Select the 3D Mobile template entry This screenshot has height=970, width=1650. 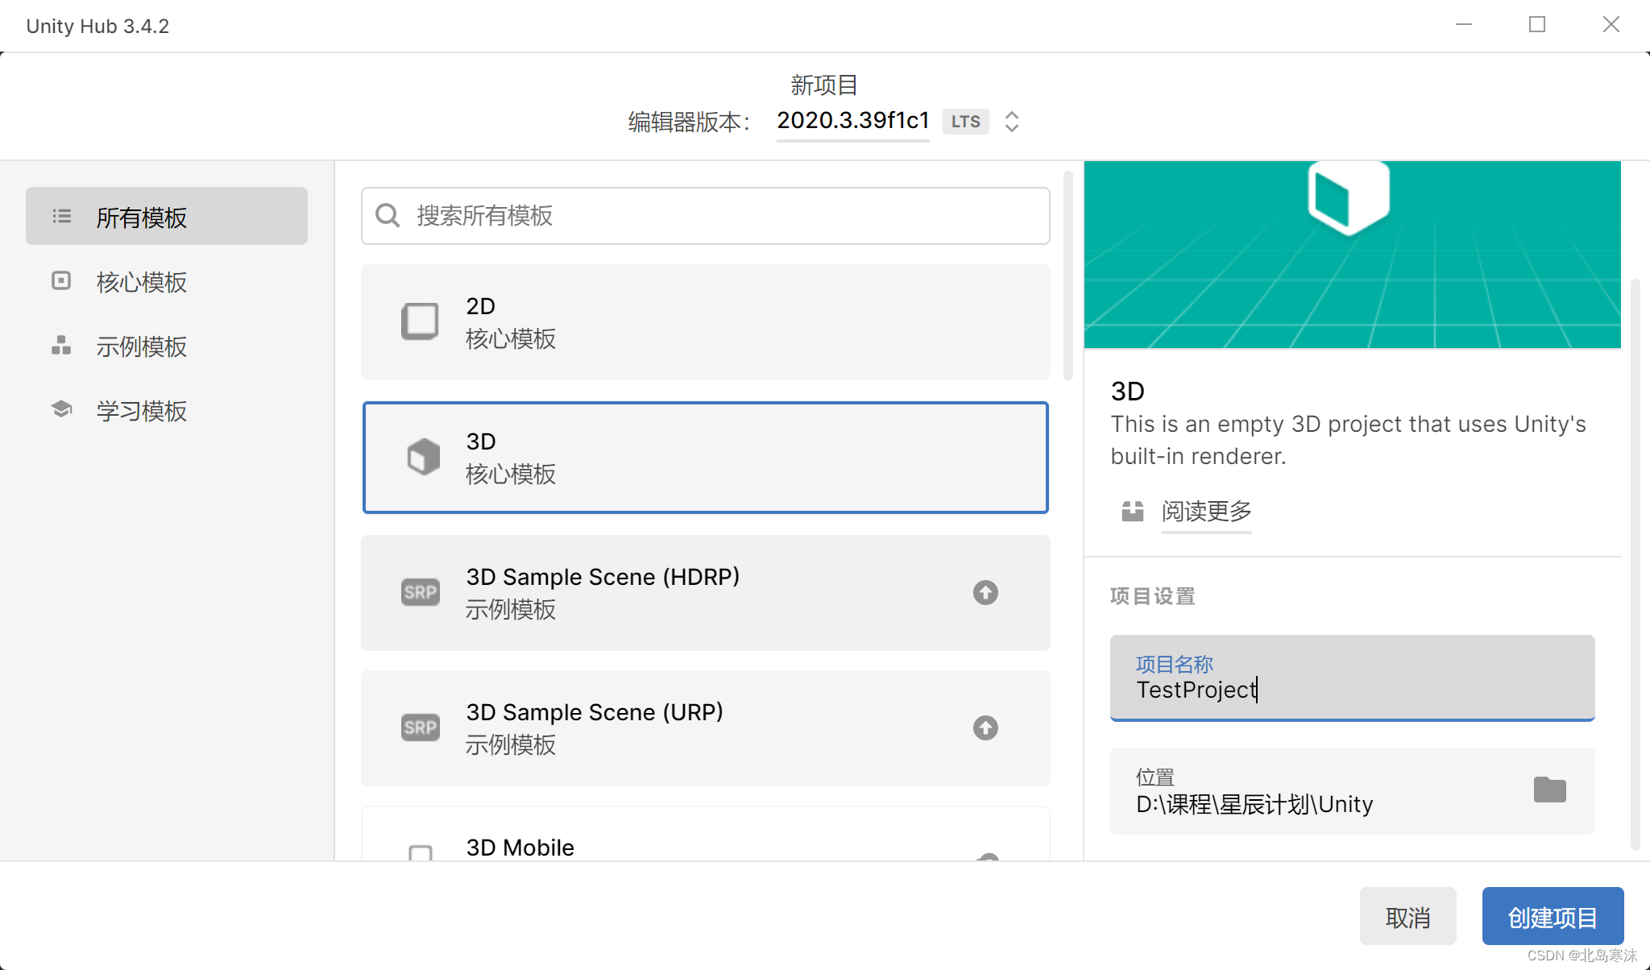tap(705, 847)
